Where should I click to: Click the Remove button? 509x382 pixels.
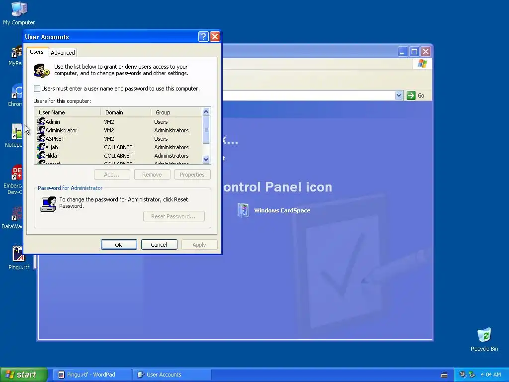coord(152,175)
